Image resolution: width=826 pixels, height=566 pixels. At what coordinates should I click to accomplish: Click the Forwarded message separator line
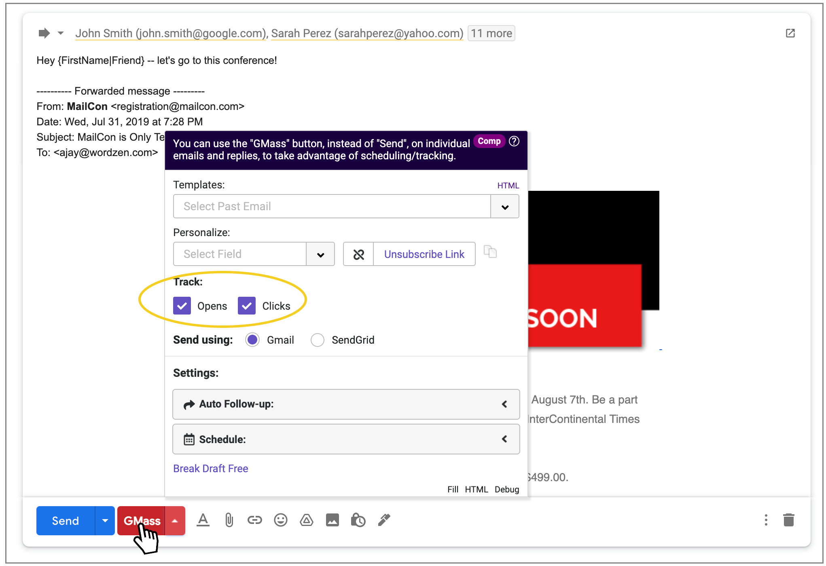(121, 91)
